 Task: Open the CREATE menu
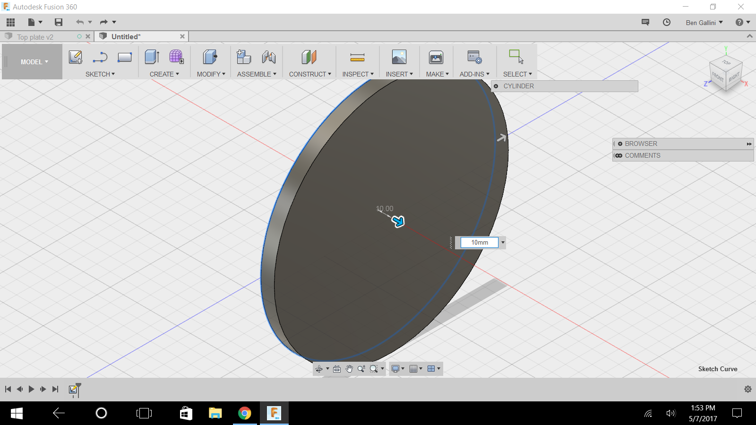[x=164, y=74]
